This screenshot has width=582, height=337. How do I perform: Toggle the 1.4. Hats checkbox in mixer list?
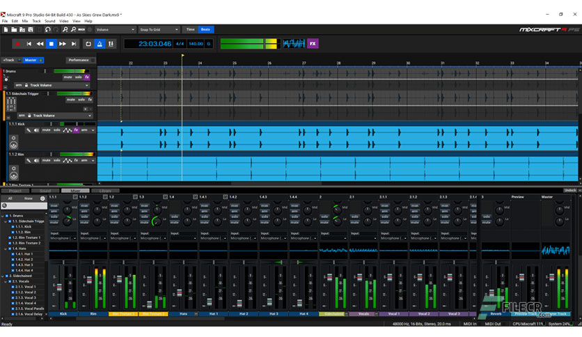click(x=10, y=249)
